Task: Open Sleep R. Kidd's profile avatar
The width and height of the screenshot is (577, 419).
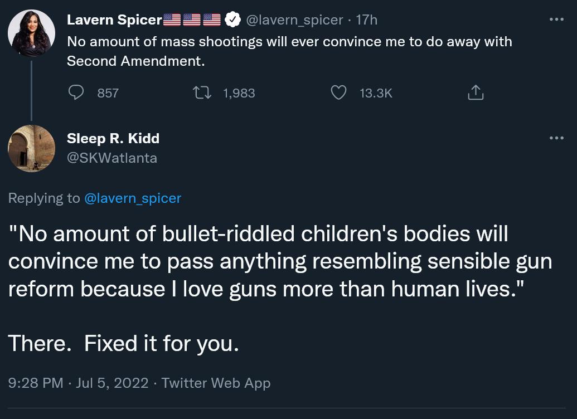Action: coord(31,148)
